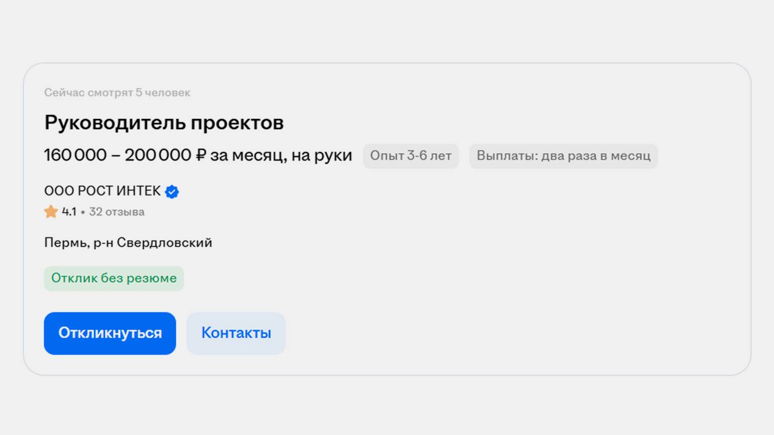Click the Опыт 3-6 лет tag

click(411, 156)
